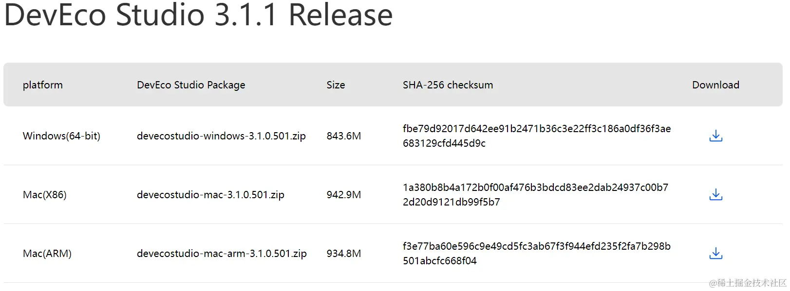
Task: Click the platform column header
Action: [x=43, y=85]
